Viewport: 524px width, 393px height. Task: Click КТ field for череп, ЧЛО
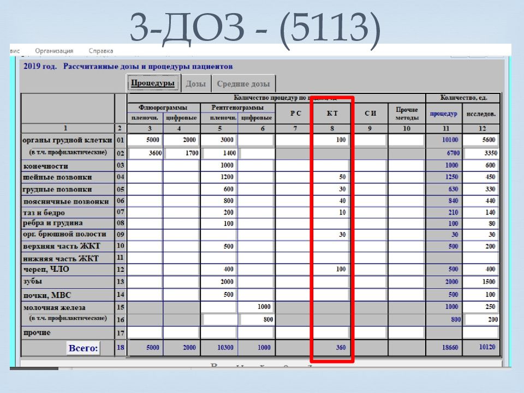[x=331, y=270]
